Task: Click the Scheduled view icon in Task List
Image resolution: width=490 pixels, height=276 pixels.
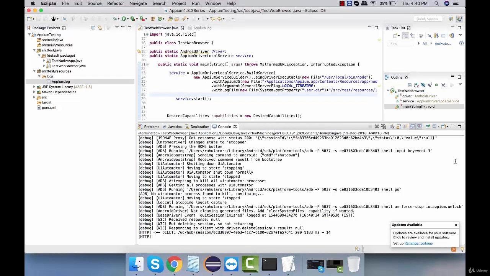Action: [413, 36]
